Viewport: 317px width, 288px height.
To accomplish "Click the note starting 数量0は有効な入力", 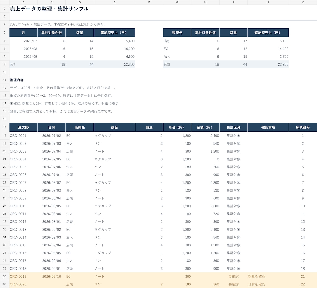I will coord(61,111).
